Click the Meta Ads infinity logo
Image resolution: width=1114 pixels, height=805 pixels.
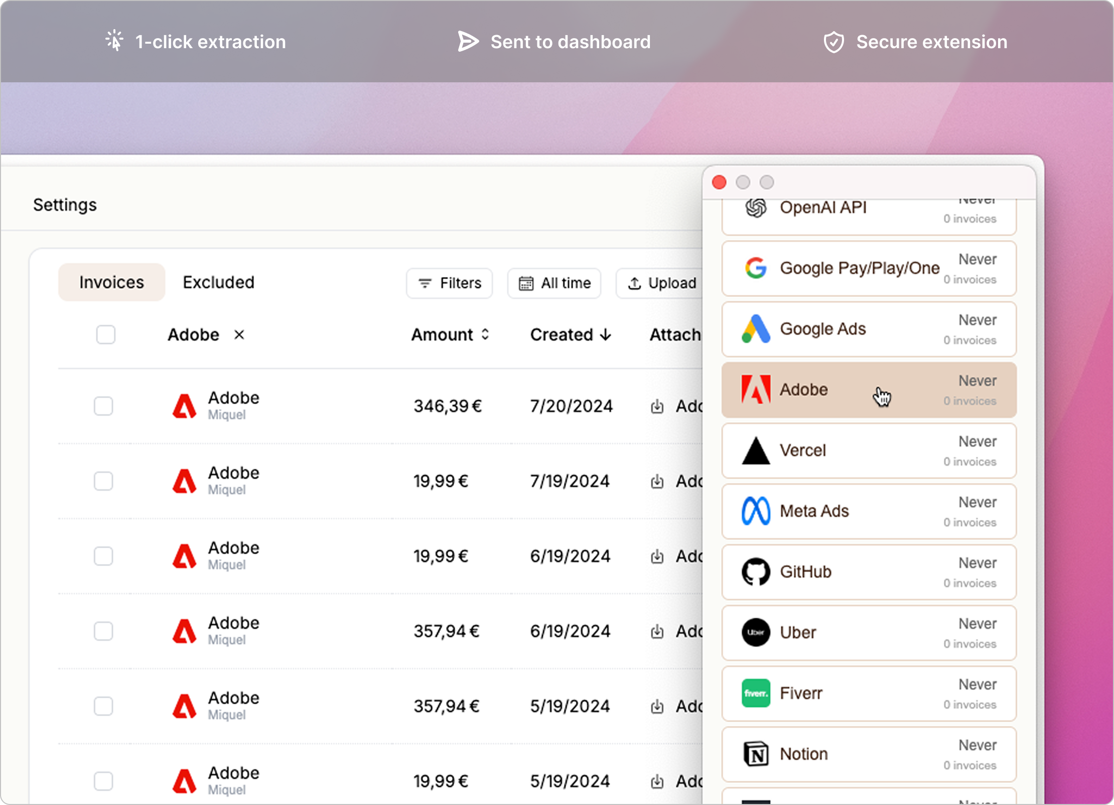[756, 511]
